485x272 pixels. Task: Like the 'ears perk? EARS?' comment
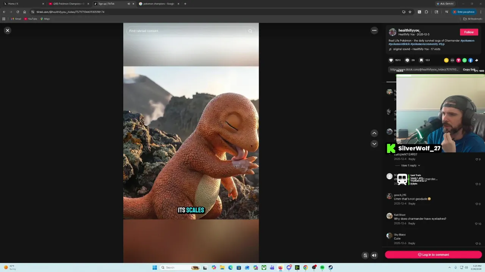[477, 159]
